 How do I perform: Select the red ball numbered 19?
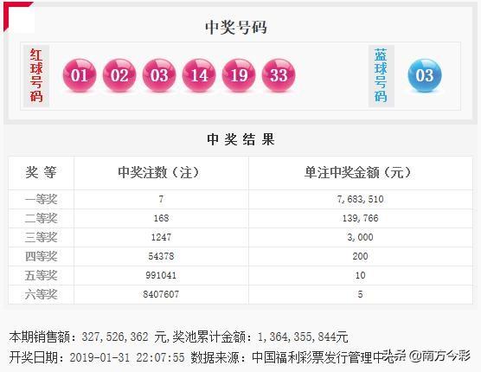(239, 75)
